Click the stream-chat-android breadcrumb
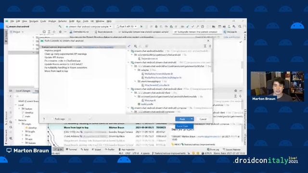 [17, 26]
